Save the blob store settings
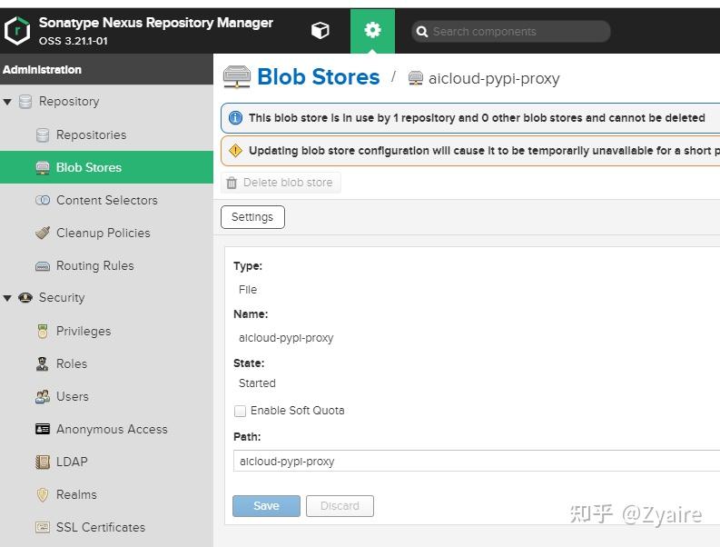 coord(266,506)
